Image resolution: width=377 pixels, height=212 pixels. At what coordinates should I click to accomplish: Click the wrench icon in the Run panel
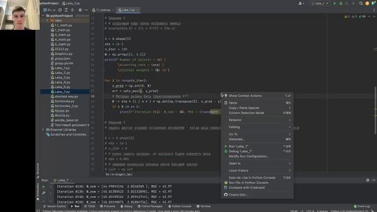tap(44, 193)
